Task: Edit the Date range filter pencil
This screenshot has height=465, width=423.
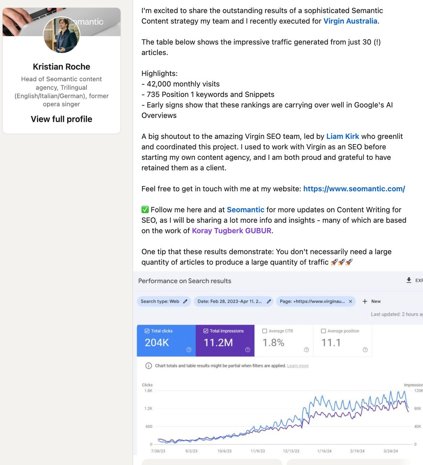Action: (x=269, y=301)
